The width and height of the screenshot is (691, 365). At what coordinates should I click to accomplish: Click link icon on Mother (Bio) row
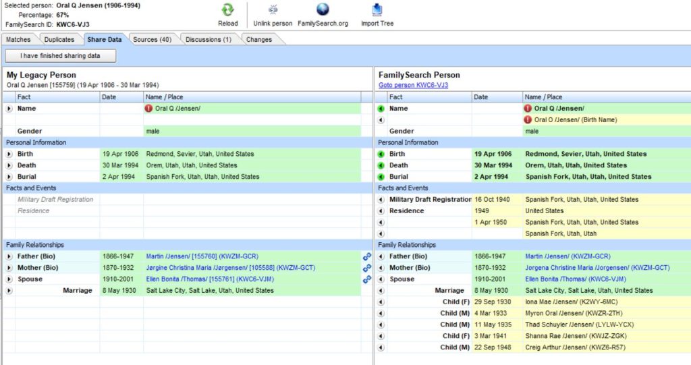click(x=366, y=268)
